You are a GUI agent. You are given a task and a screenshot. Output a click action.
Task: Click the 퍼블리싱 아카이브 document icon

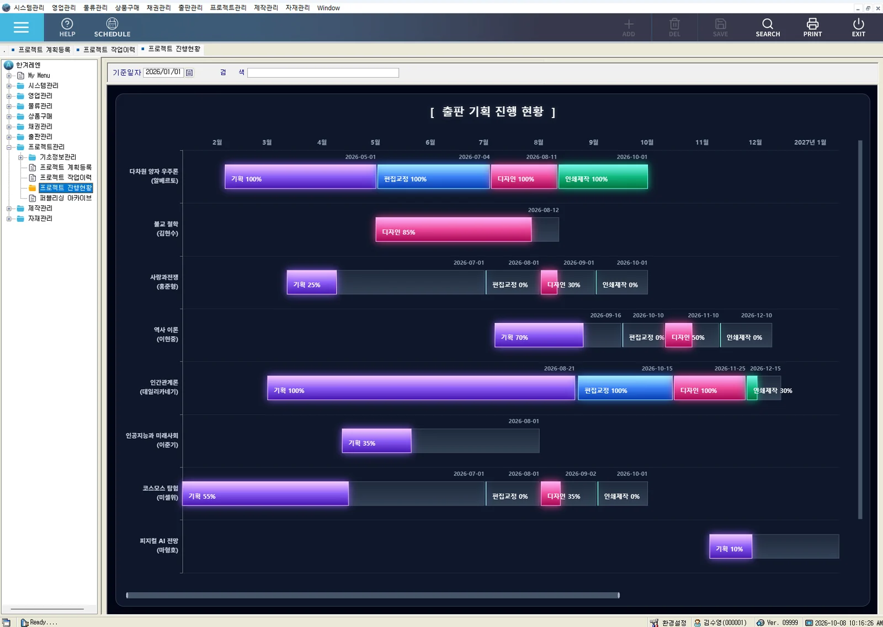[33, 198]
